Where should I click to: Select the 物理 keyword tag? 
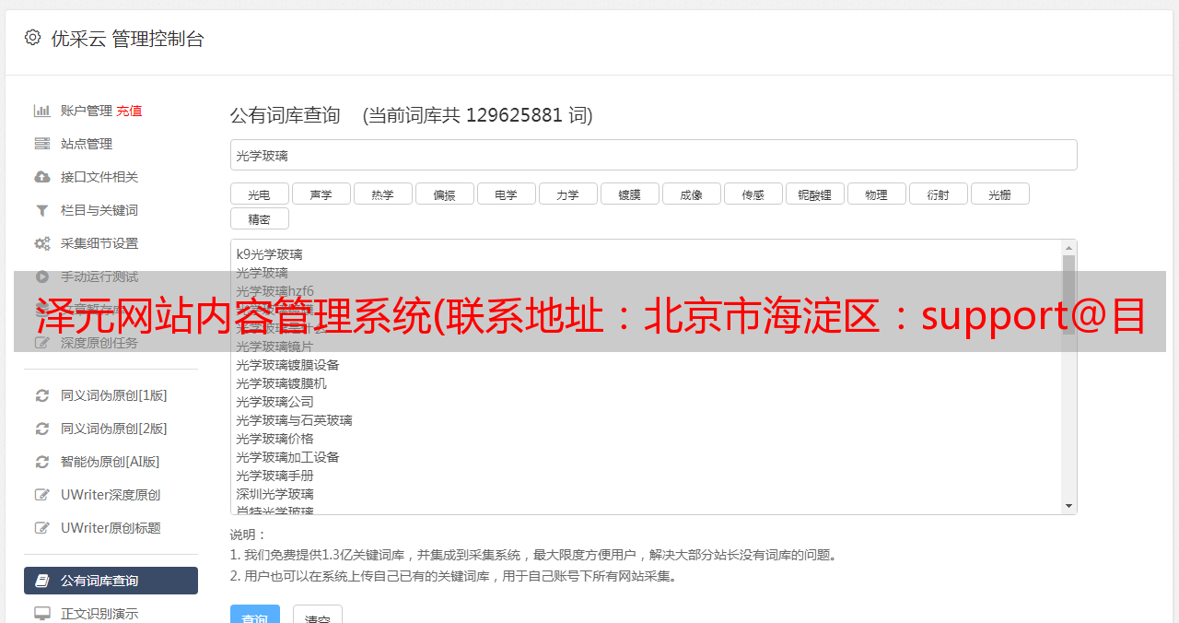tap(877, 194)
